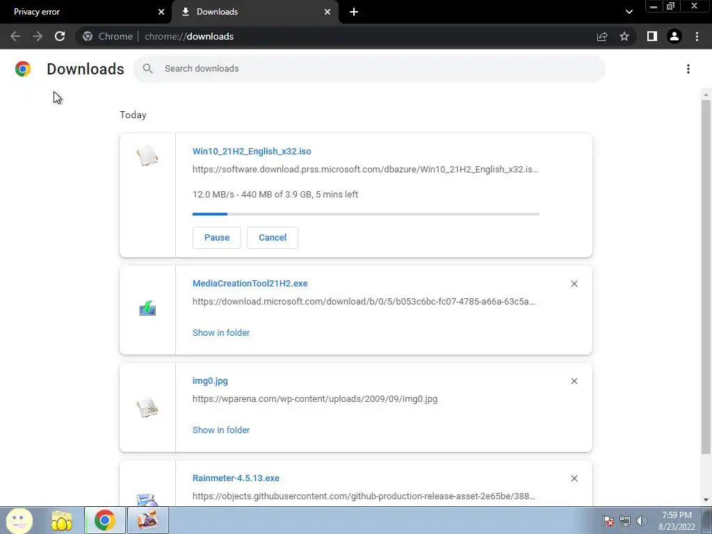Click the Downloads page title
Viewport: 712px width, 534px height.
point(86,69)
